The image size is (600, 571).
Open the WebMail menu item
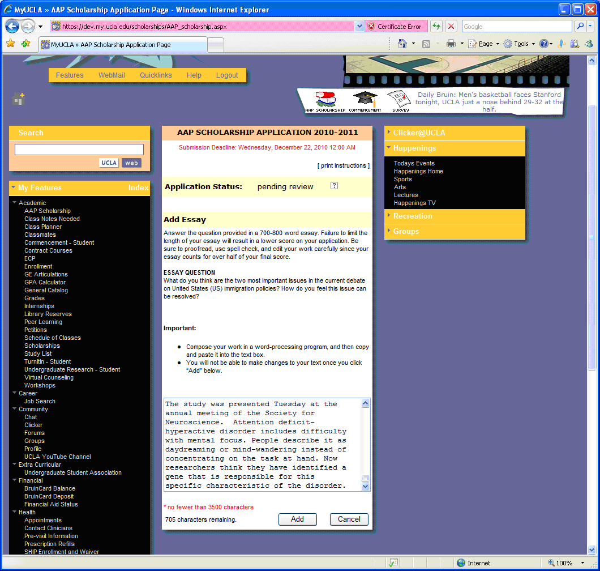(112, 75)
